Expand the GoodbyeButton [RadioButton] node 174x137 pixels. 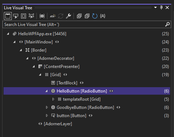point(47,107)
